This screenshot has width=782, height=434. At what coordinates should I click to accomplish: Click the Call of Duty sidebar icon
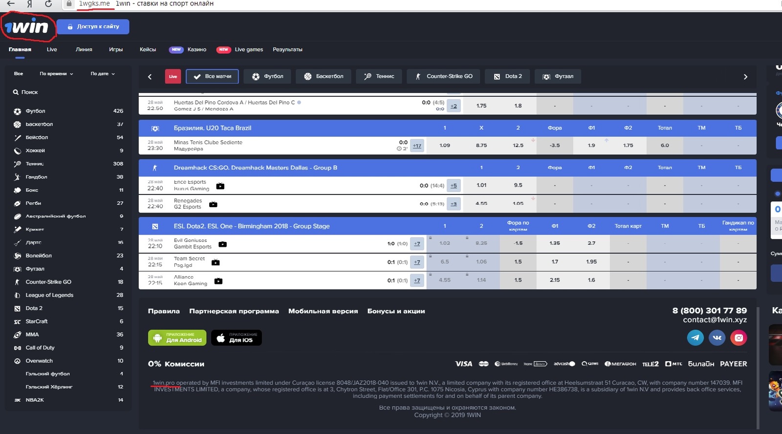(17, 348)
